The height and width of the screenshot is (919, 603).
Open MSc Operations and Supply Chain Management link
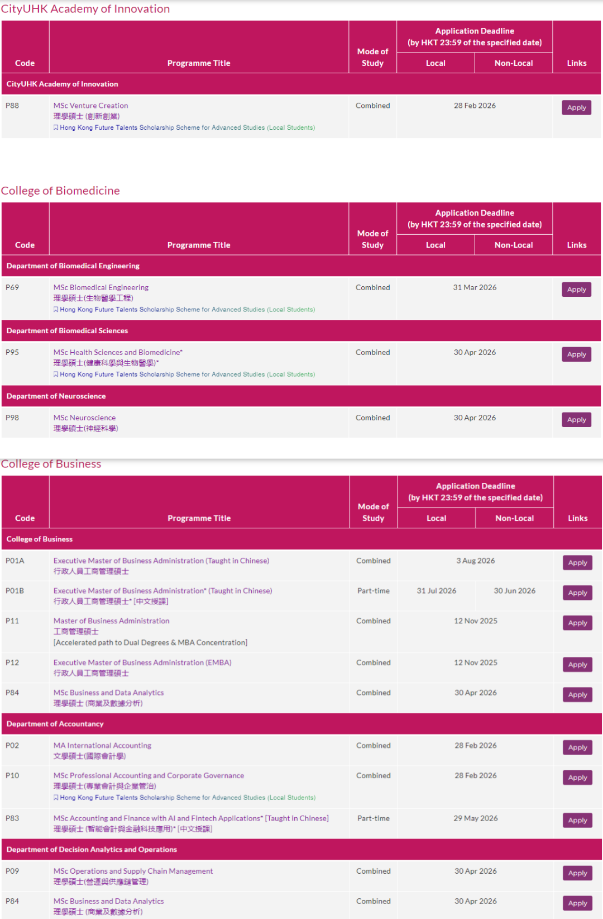(x=133, y=871)
